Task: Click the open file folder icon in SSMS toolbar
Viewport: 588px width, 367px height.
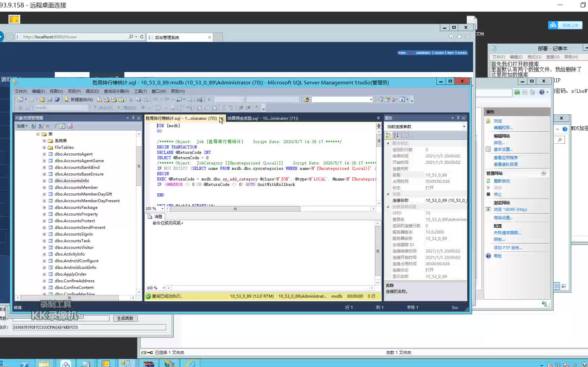Action: coord(42,100)
